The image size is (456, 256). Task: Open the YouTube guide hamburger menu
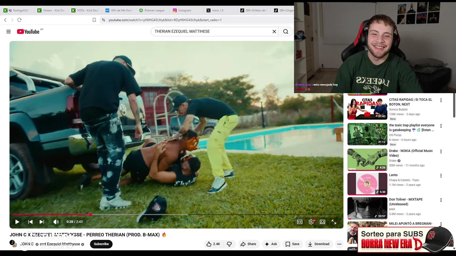point(9,32)
